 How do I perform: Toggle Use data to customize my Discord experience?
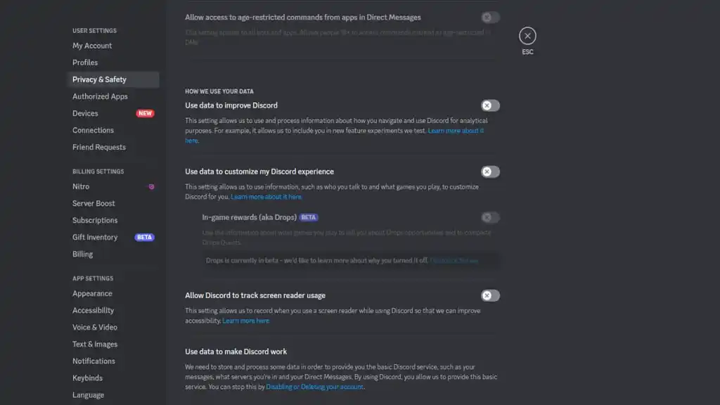pyautogui.click(x=490, y=172)
